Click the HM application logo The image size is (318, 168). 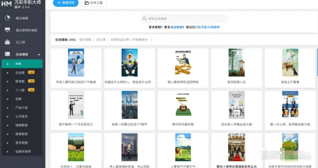[7, 3]
